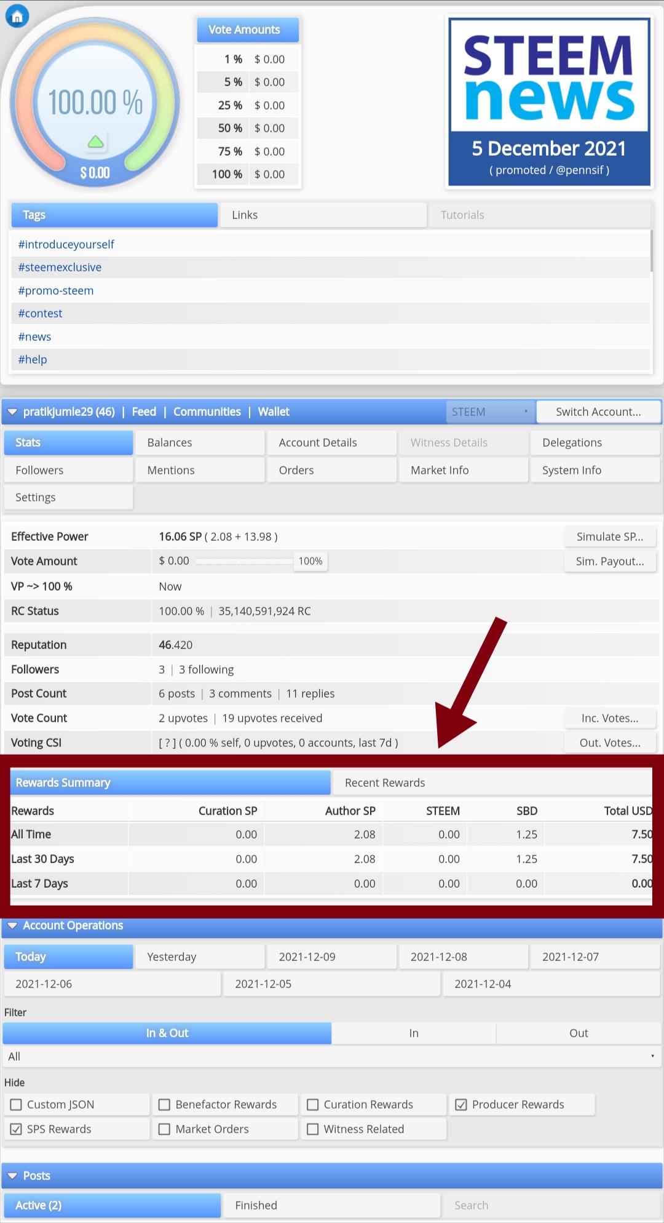Open the Mentions tab
Image resolution: width=664 pixels, height=1223 pixels.
[200, 471]
